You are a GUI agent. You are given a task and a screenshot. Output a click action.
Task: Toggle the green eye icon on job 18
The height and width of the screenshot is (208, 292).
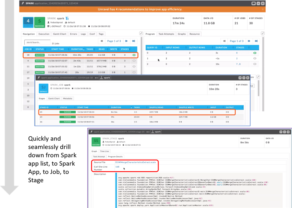134,55
